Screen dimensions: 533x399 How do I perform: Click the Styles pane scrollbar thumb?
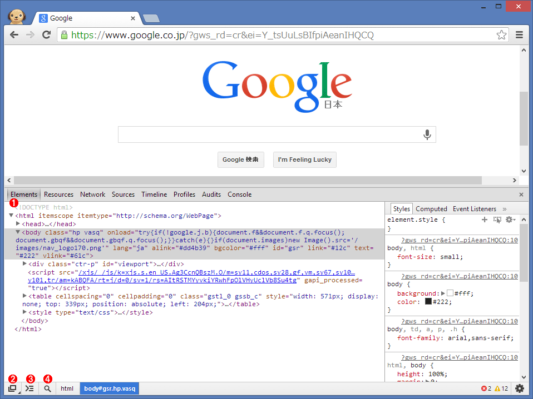tap(524, 253)
